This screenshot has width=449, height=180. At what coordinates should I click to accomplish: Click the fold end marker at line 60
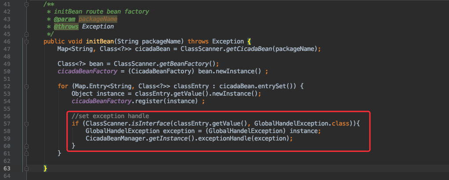(x=27, y=146)
